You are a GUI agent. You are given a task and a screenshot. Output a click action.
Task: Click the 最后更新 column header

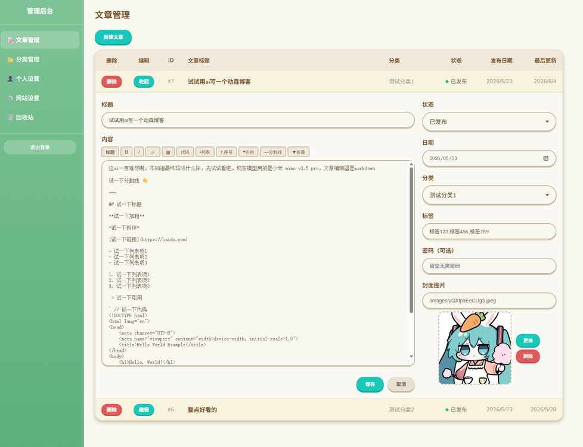pyautogui.click(x=545, y=61)
